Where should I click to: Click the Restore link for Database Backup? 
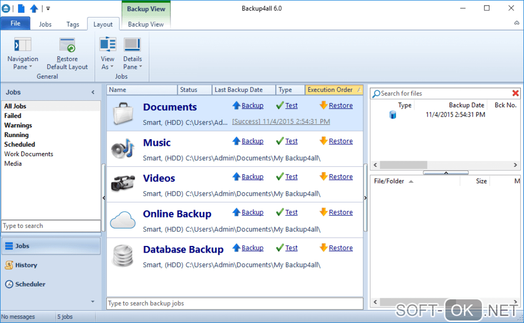pyautogui.click(x=341, y=248)
